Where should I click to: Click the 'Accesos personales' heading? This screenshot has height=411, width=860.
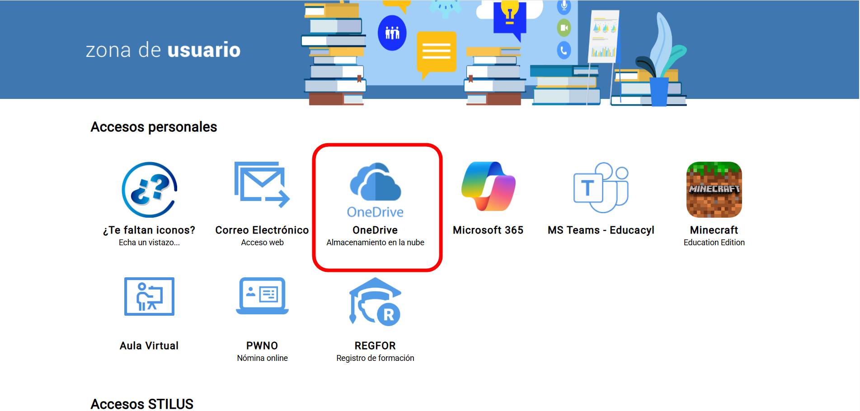(154, 127)
